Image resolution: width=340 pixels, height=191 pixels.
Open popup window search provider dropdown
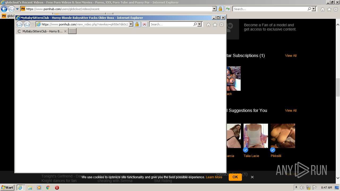click(x=200, y=24)
